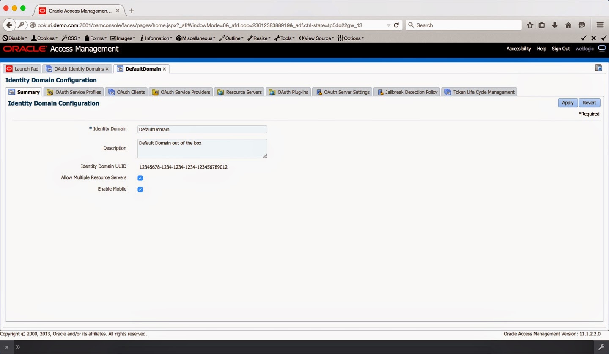Toggle the Enable Mobile checkbox
Viewport: 609px width, 354px height.
[x=140, y=189]
